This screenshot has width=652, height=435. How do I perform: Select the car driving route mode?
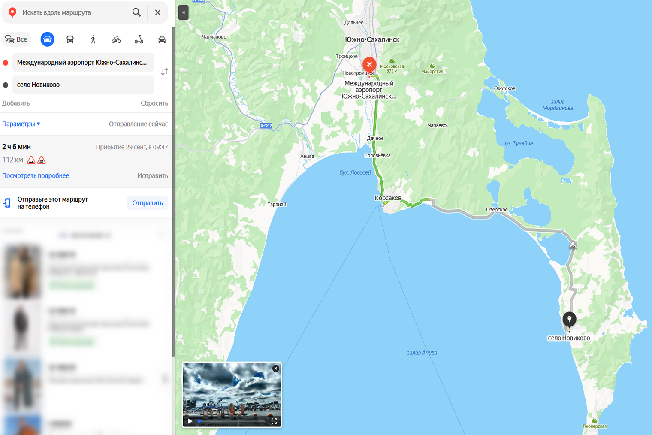[x=47, y=39]
